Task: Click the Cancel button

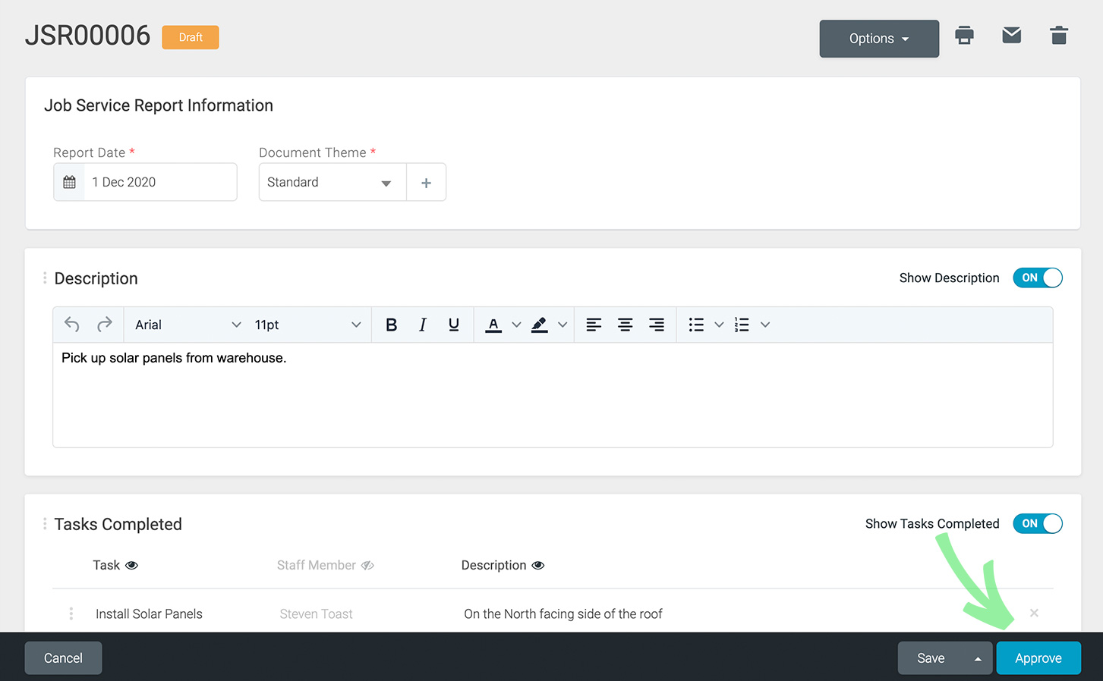Action: click(x=63, y=658)
